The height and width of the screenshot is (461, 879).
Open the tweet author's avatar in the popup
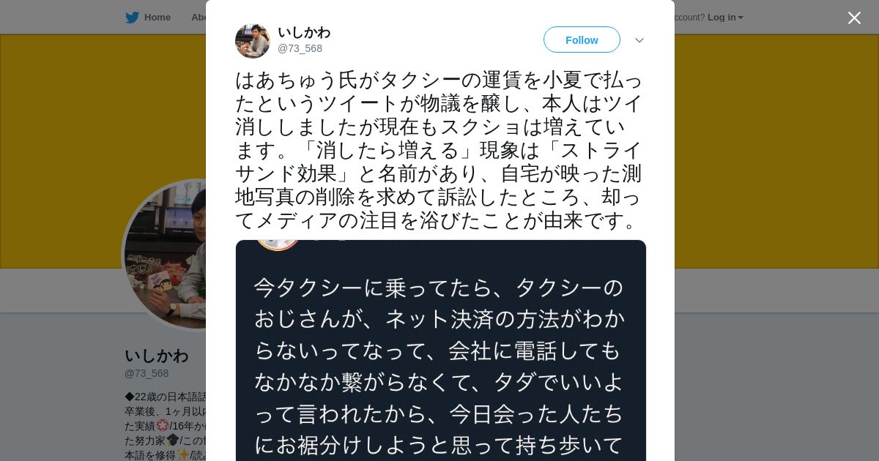coord(253,41)
